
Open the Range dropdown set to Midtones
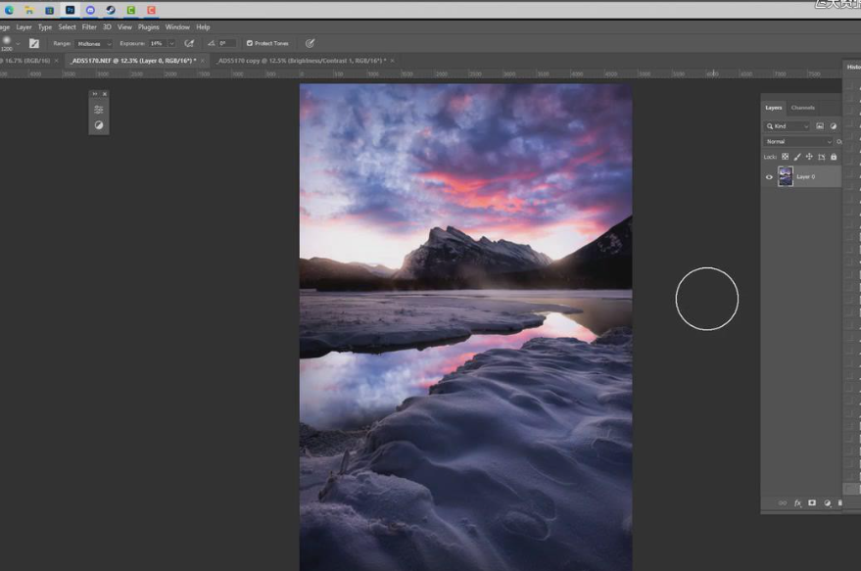[94, 43]
